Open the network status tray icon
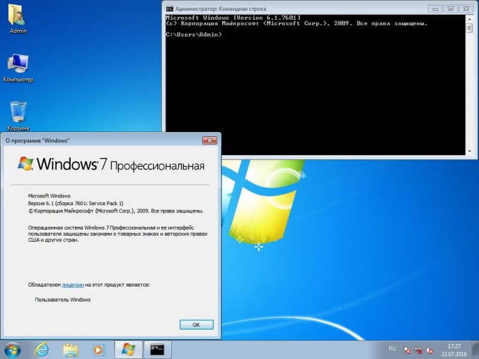Viewport: 479px width, 359px height. coord(418,350)
